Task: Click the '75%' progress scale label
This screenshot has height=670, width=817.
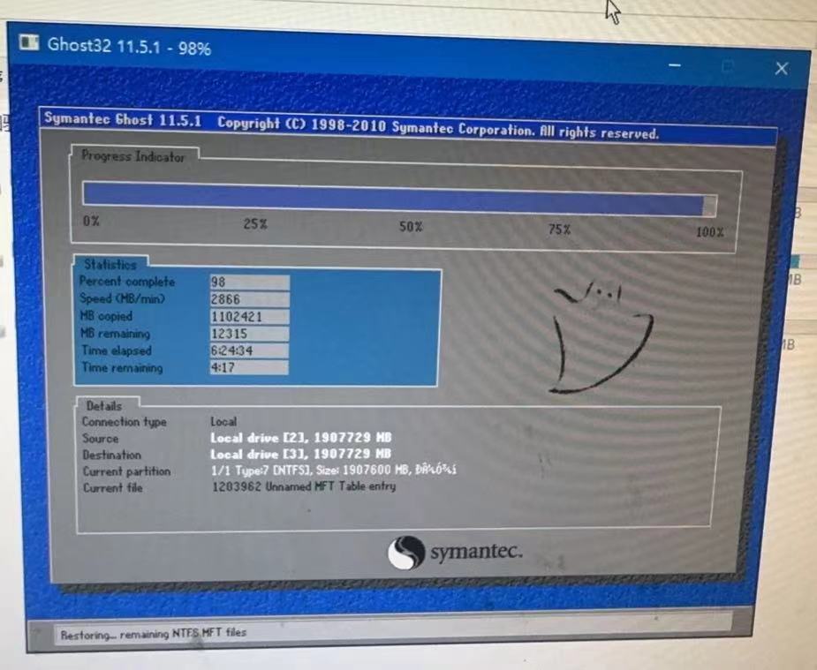Action: pyautogui.click(x=559, y=229)
